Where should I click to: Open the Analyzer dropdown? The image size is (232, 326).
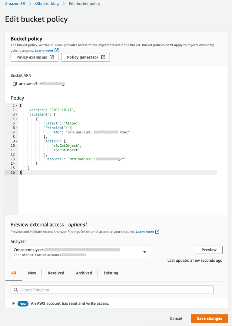click(80, 252)
